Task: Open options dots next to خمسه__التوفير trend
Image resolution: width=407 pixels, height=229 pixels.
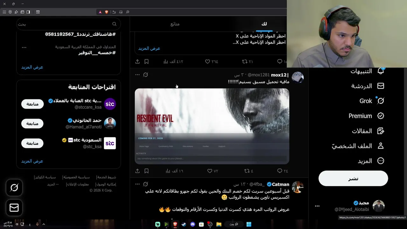Action: (x=24, y=47)
